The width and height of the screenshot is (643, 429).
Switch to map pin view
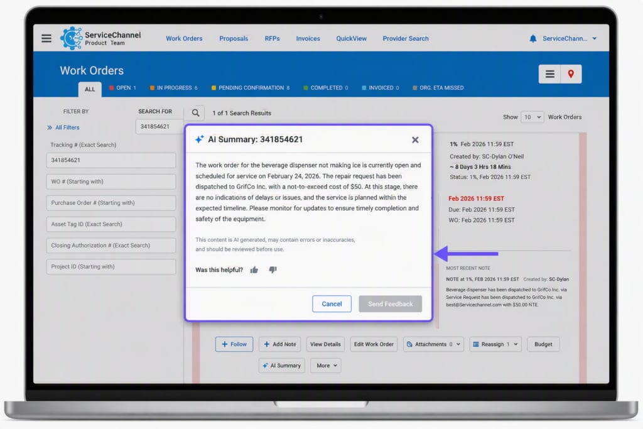click(571, 74)
